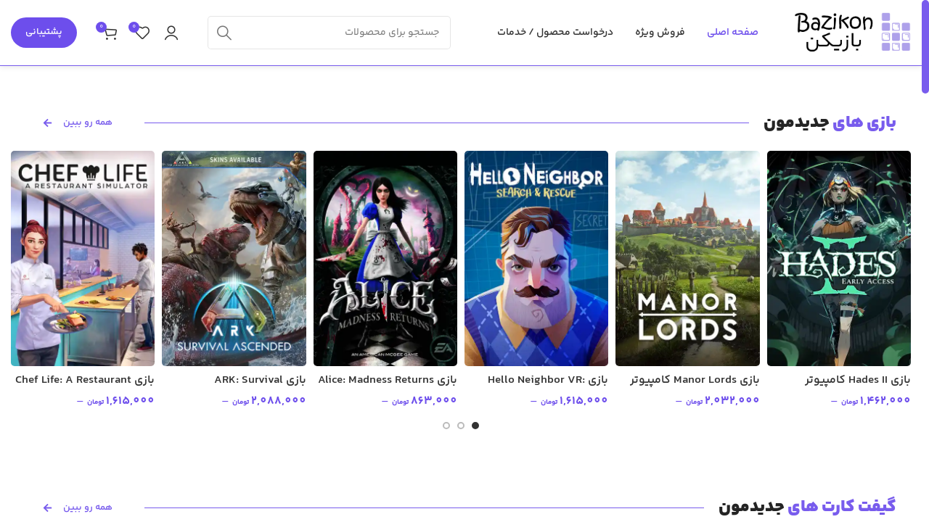Open the wishlist heart icon
Image resolution: width=929 pixels, height=522 pixels.
[x=143, y=33]
